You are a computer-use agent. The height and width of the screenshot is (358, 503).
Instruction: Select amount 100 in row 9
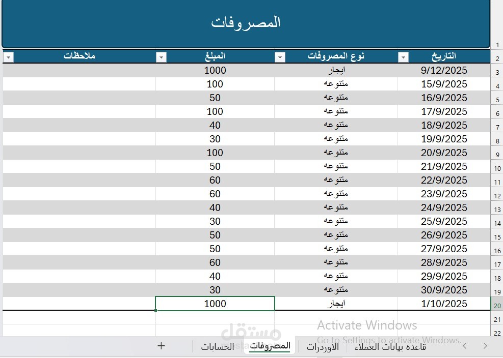215,153
